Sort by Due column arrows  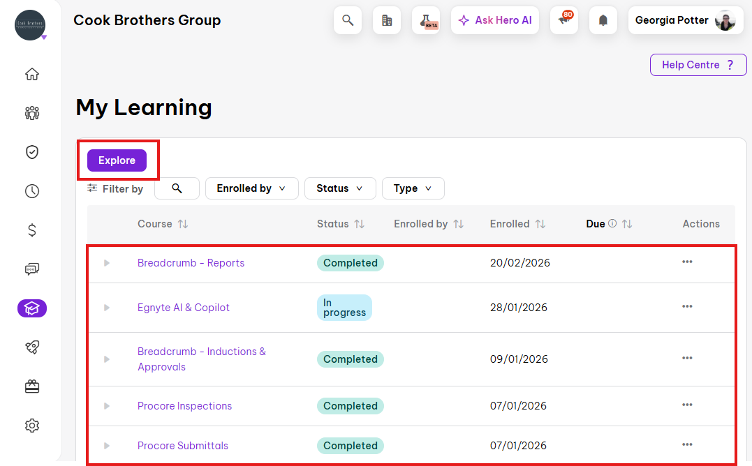pos(627,224)
